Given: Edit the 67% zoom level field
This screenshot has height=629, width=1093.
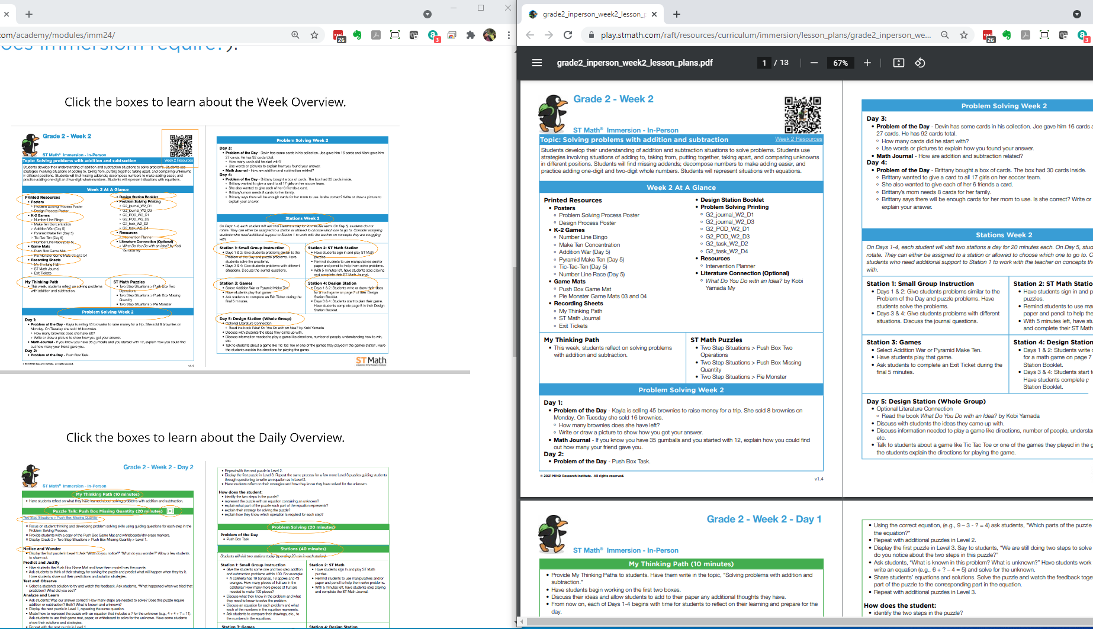Looking at the screenshot, I should pyautogui.click(x=840, y=63).
